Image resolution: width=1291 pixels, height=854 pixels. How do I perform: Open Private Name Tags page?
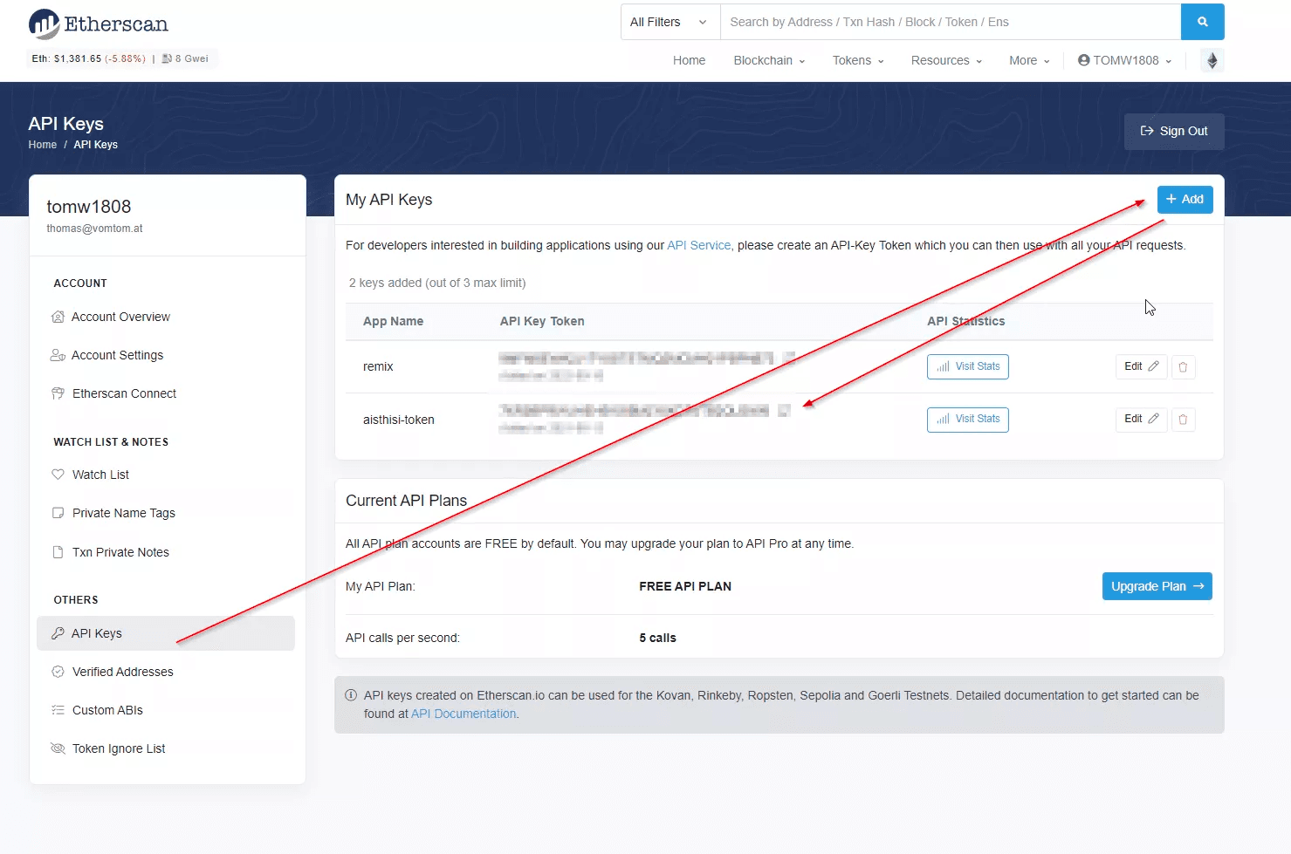pyautogui.click(x=124, y=513)
